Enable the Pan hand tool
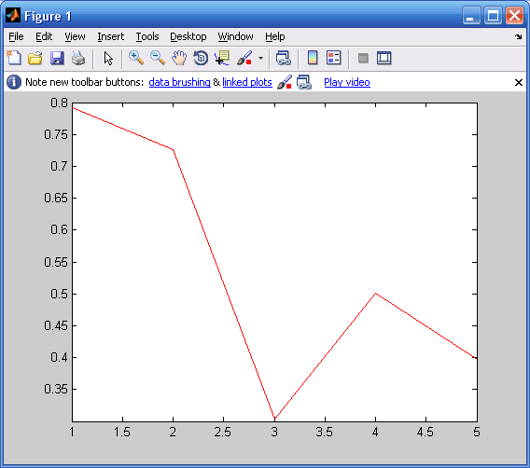The height and width of the screenshot is (468, 530). point(179,58)
